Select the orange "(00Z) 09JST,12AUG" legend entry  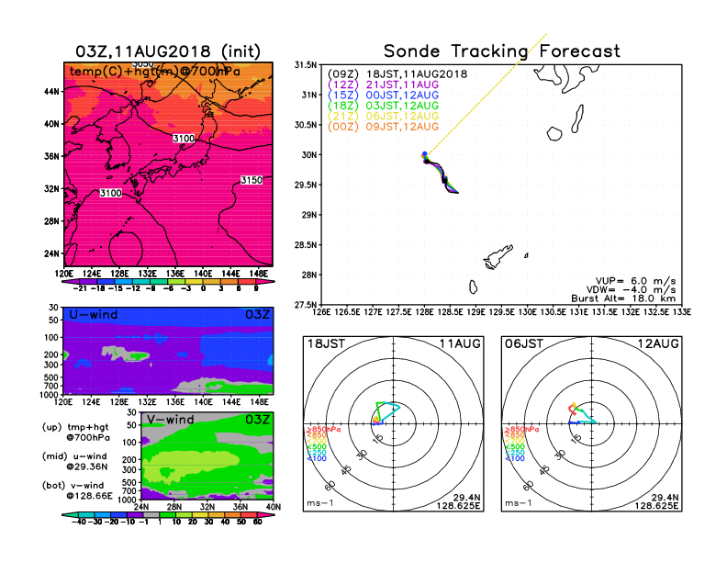click(383, 127)
